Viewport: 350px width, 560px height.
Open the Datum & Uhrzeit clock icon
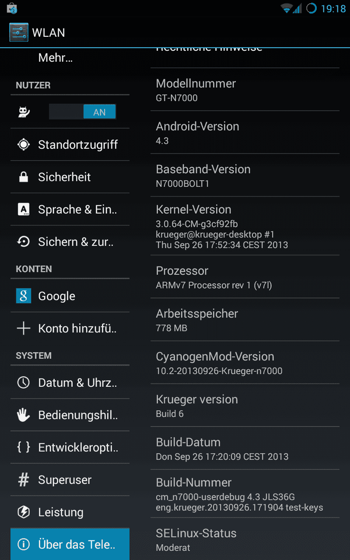[23, 383]
